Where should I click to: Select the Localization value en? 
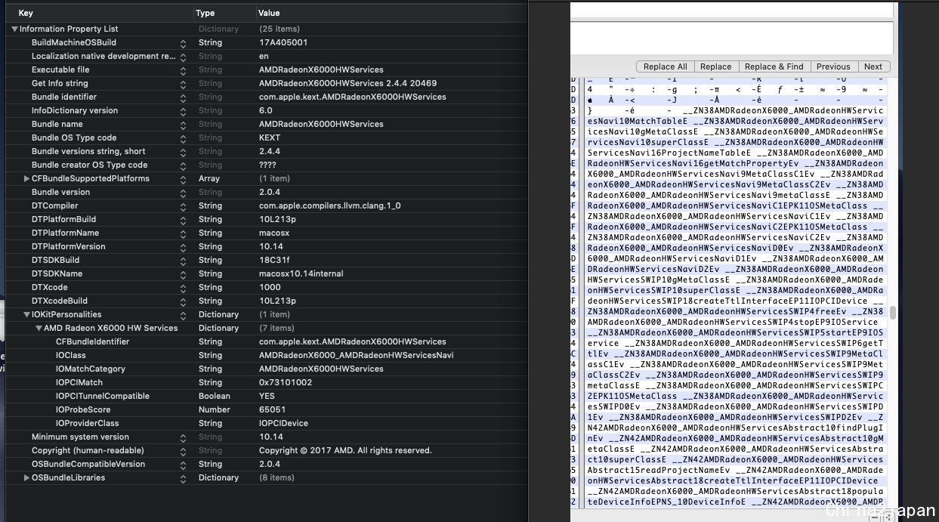pos(264,56)
